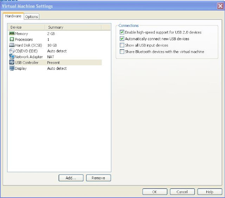Close the Virtual Machine Settings dialog
Screen dimensions: 225x198
pos(220,6)
